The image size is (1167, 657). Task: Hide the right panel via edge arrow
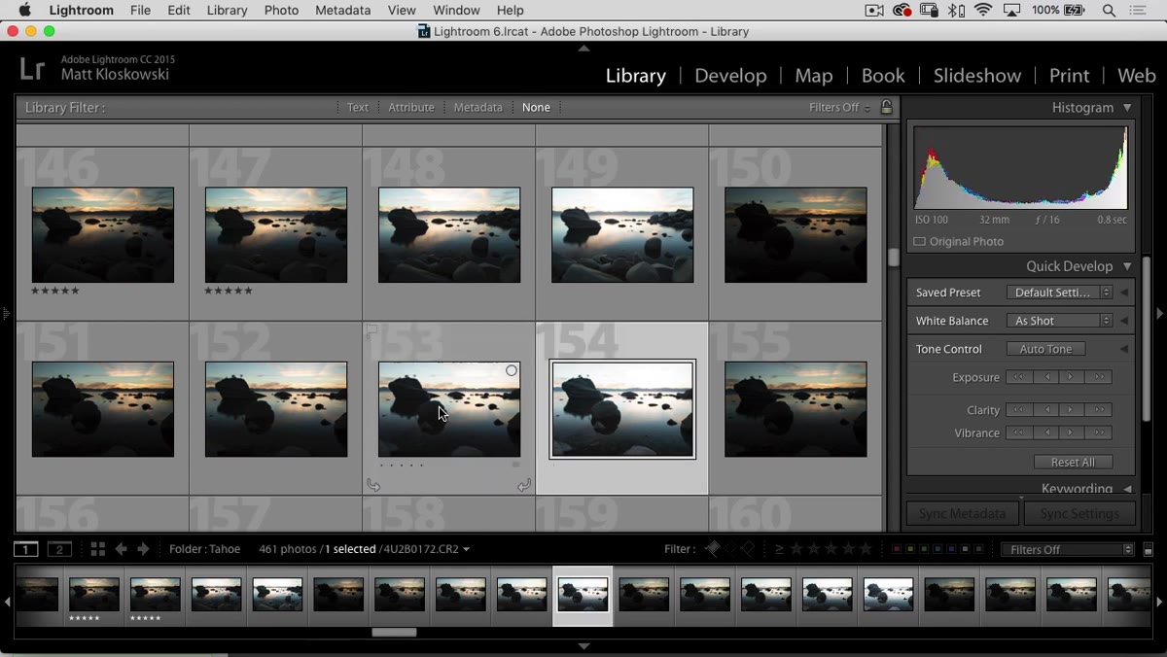click(1160, 314)
